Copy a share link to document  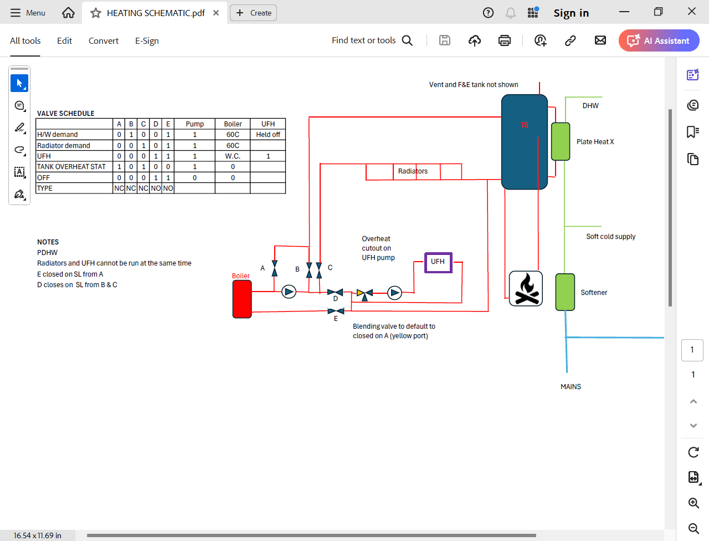(x=570, y=40)
